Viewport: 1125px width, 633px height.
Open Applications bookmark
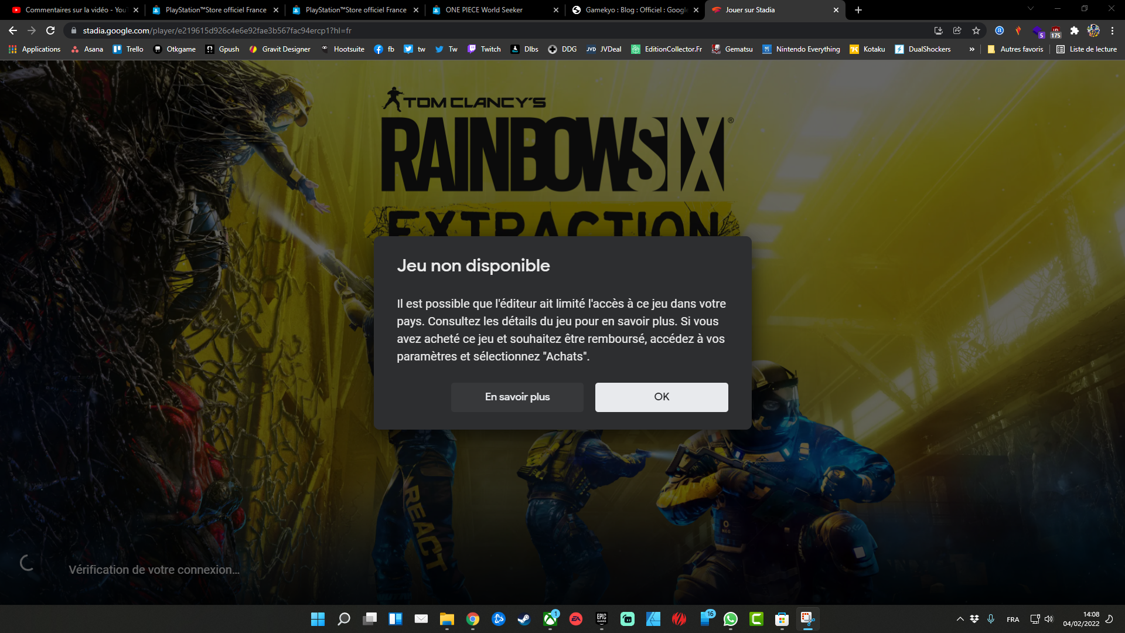35,49
